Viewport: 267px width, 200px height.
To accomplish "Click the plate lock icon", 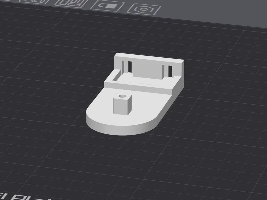I will click(x=107, y=6).
